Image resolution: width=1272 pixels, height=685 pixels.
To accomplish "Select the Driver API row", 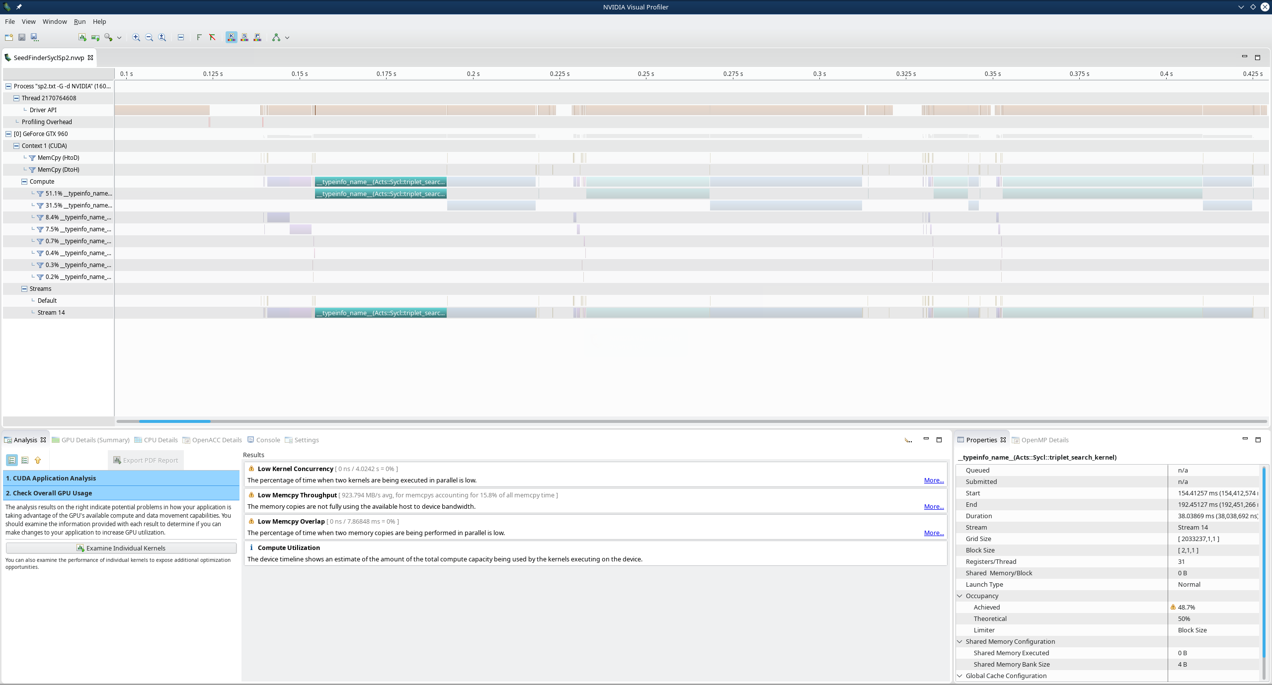I will 43,110.
